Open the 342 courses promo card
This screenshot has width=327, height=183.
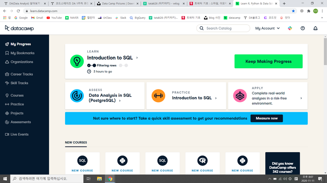tap(282, 164)
